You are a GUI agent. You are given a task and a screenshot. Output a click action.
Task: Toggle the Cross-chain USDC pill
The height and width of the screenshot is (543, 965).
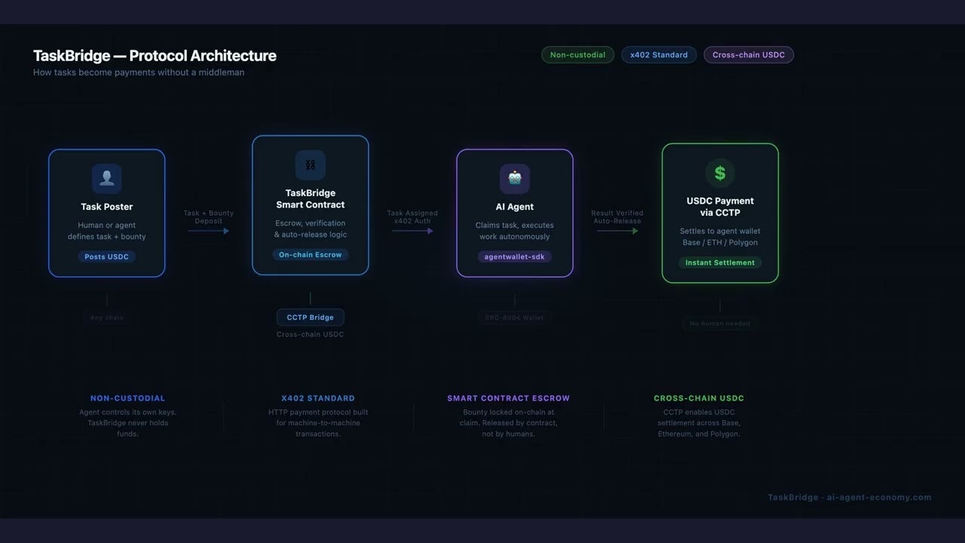748,54
